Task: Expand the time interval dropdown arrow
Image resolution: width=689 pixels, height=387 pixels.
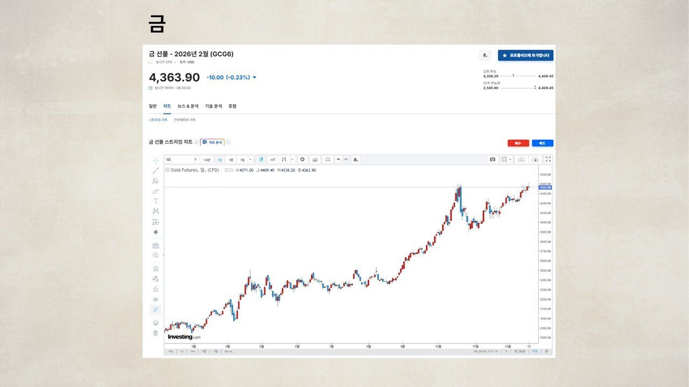Action: click(x=251, y=160)
